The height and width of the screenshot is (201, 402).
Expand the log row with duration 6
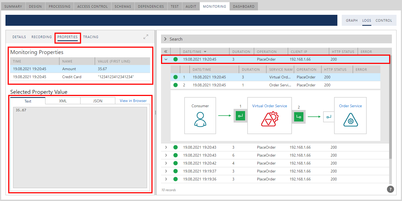coord(166,155)
